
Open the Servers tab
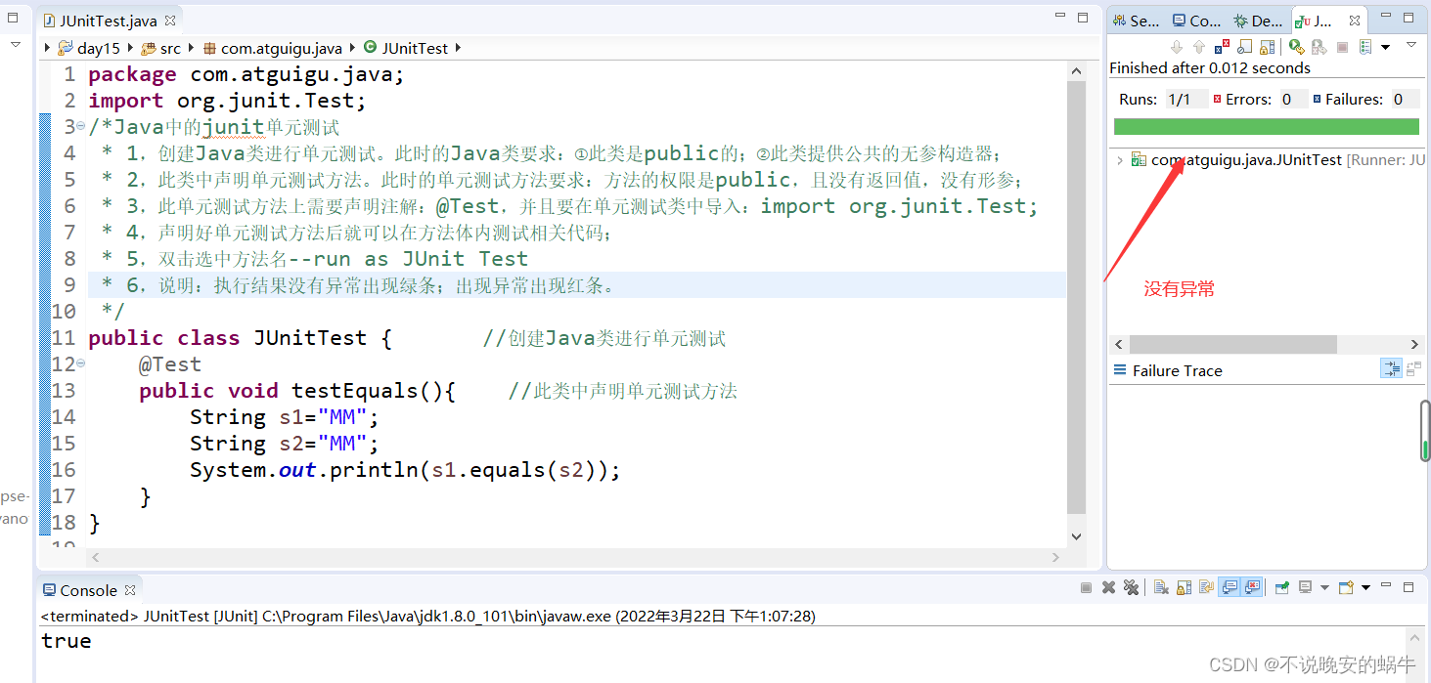pyautogui.click(x=1137, y=21)
